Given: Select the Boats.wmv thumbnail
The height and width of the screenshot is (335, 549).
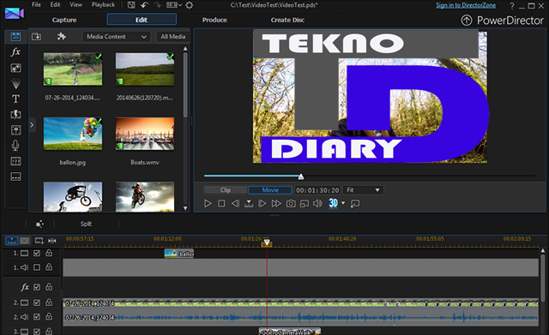Looking at the screenshot, I should (x=145, y=134).
